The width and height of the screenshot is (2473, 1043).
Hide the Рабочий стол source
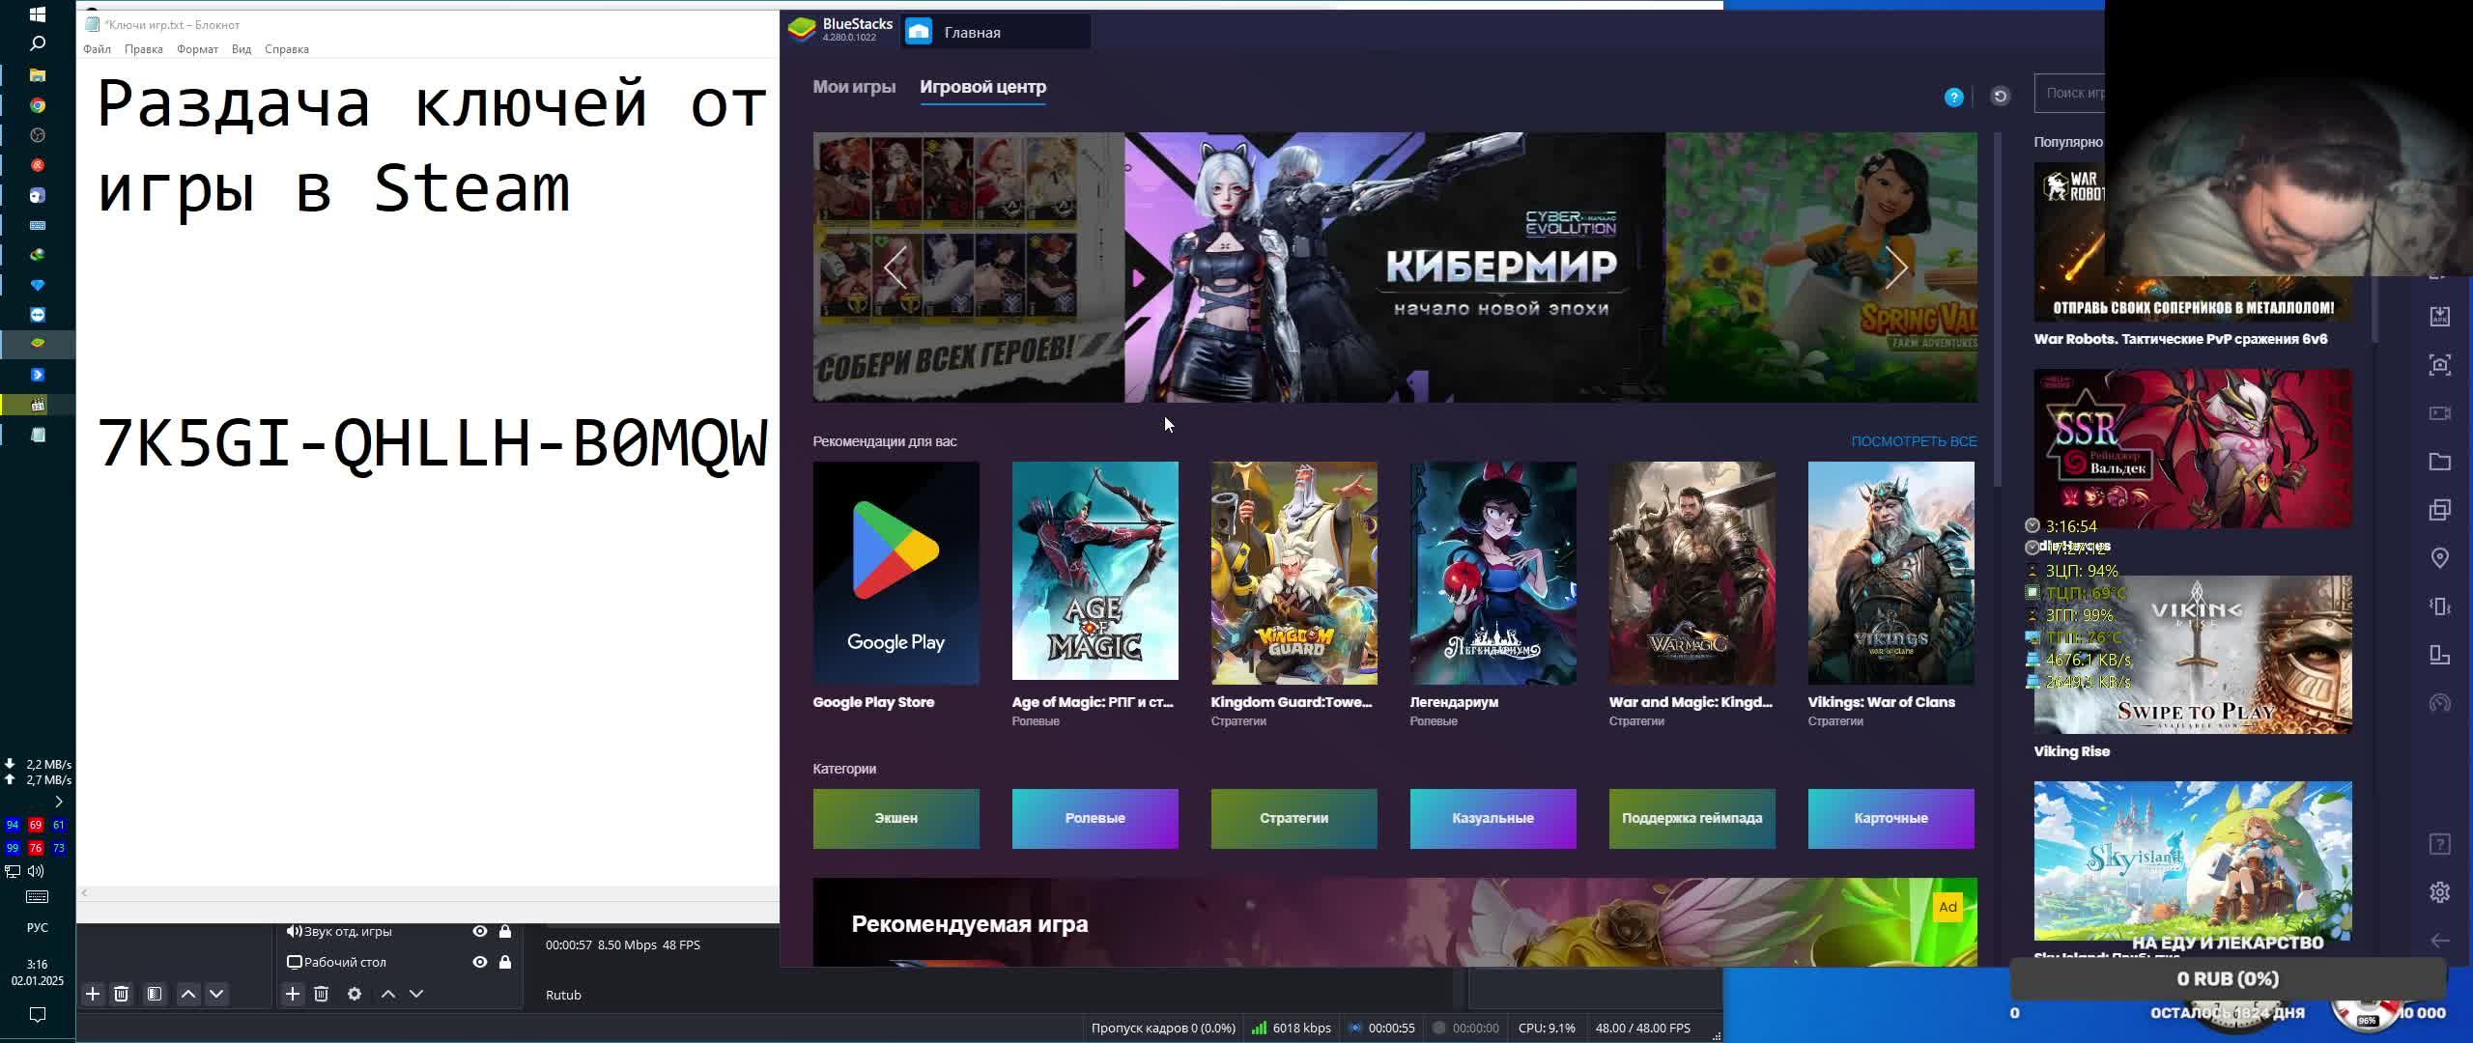(479, 962)
